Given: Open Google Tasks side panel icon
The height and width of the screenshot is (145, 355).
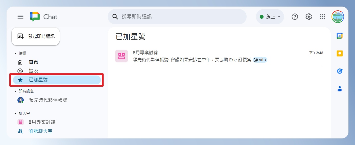Looking at the screenshot, I should coord(340,71).
